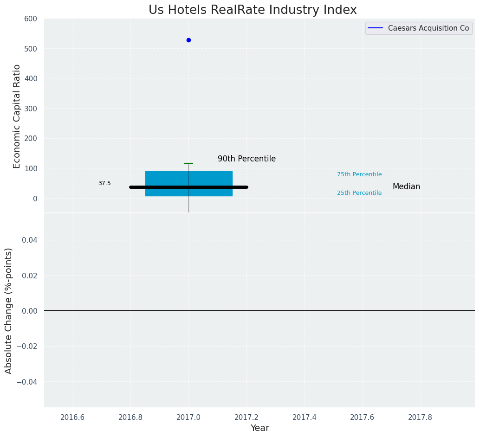Click the 2017.0 x-axis tick label
Image resolution: width=480 pixels, height=437 pixels.
tap(188, 417)
